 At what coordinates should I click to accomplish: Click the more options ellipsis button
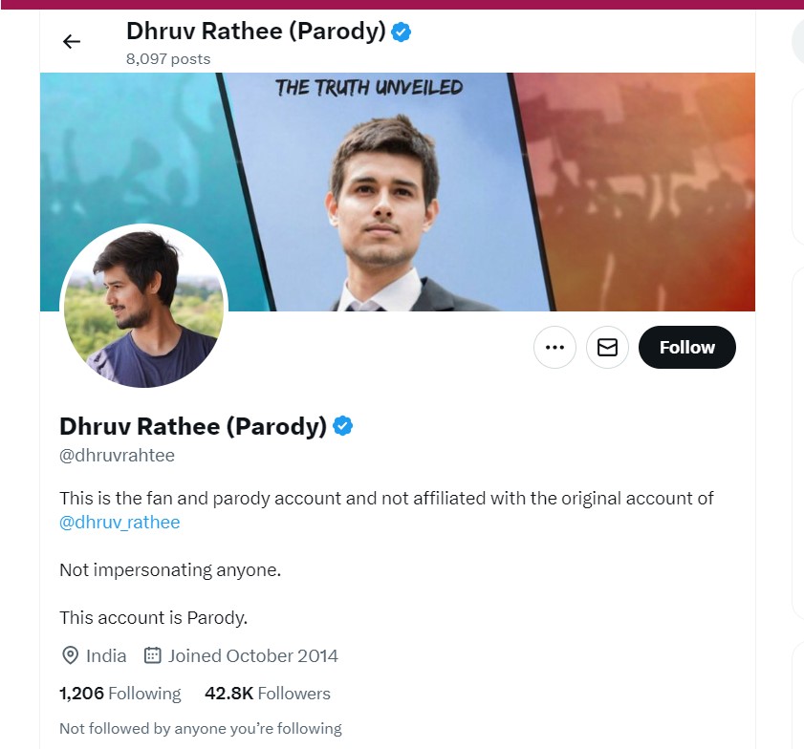point(554,347)
